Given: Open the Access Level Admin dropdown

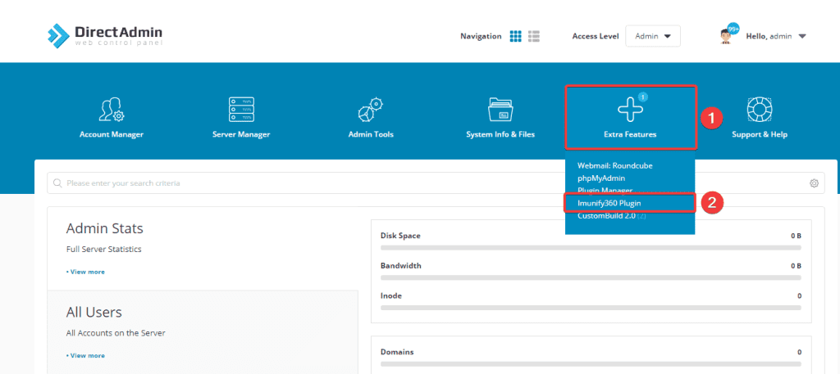Looking at the screenshot, I should pos(652,36).
